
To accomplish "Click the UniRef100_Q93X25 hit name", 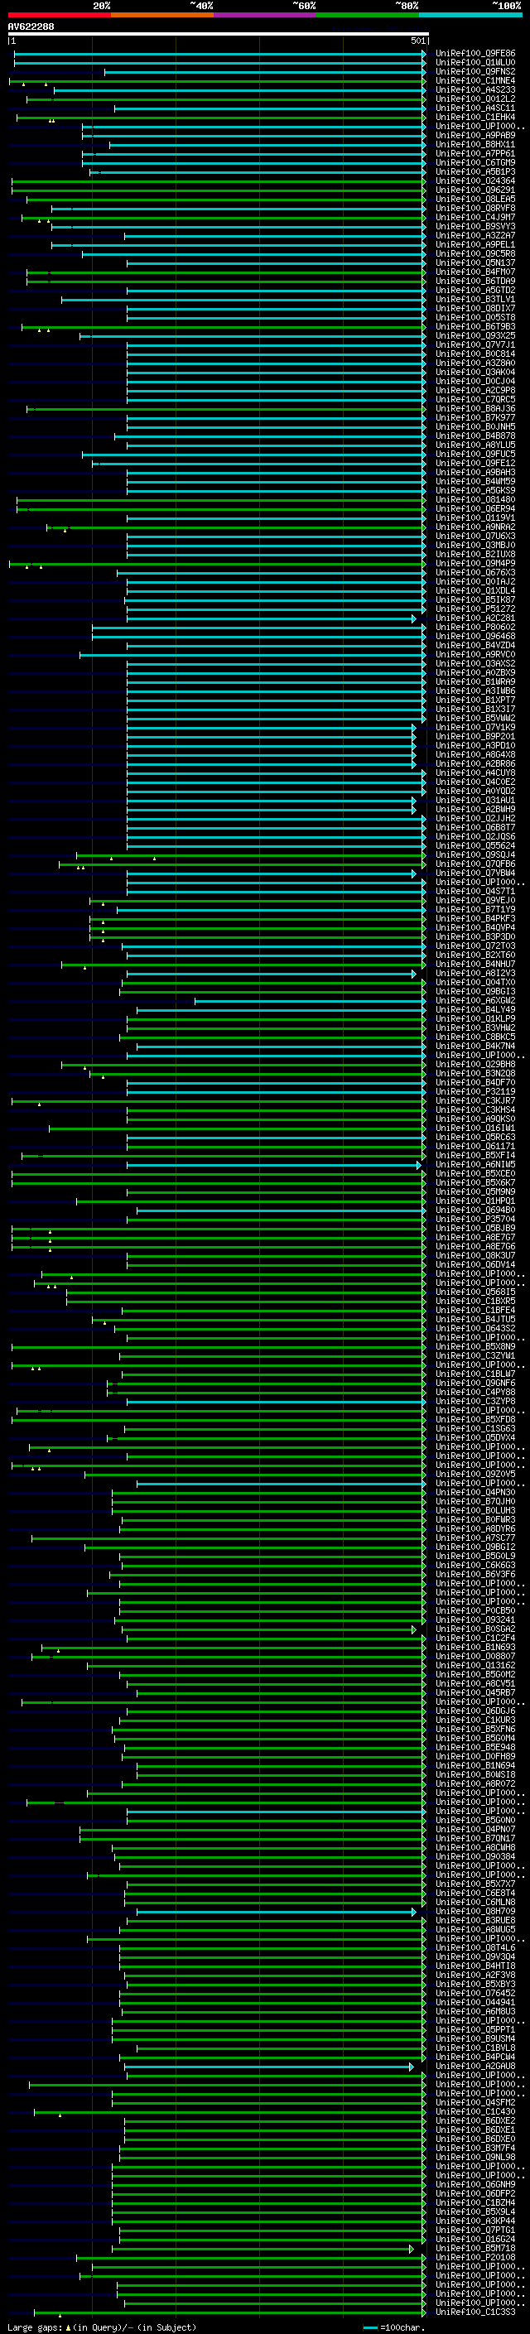I will (x=475, y=335).
